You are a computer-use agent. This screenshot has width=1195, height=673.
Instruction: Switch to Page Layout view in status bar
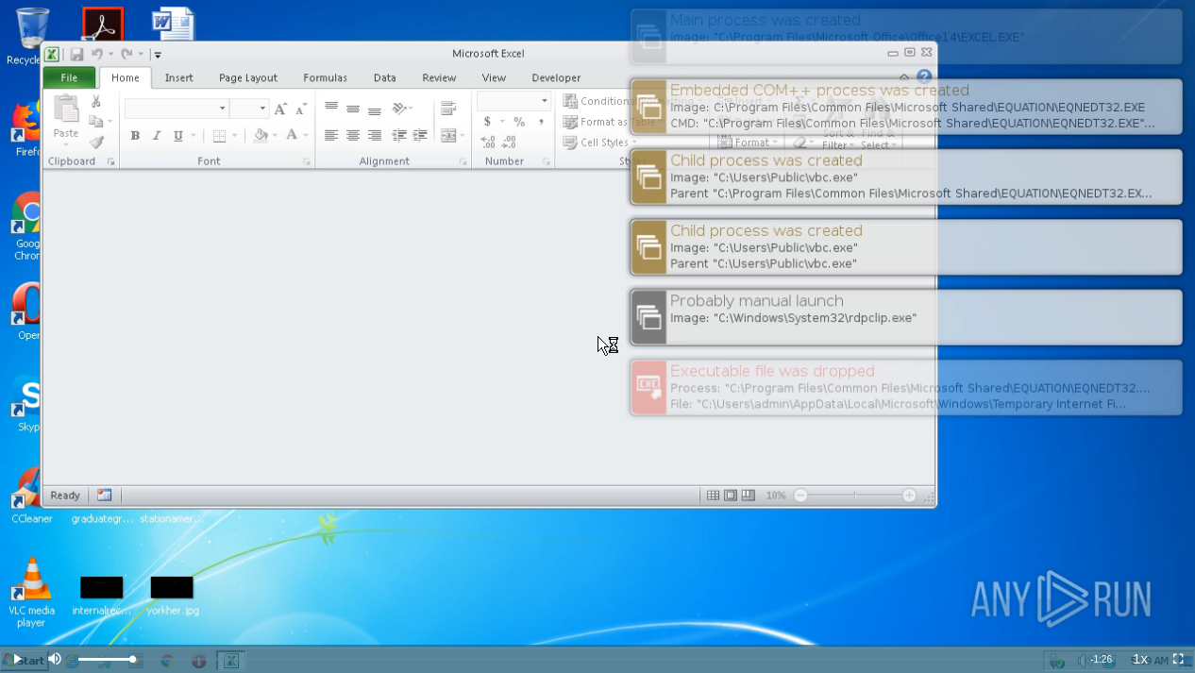(731, 496)
